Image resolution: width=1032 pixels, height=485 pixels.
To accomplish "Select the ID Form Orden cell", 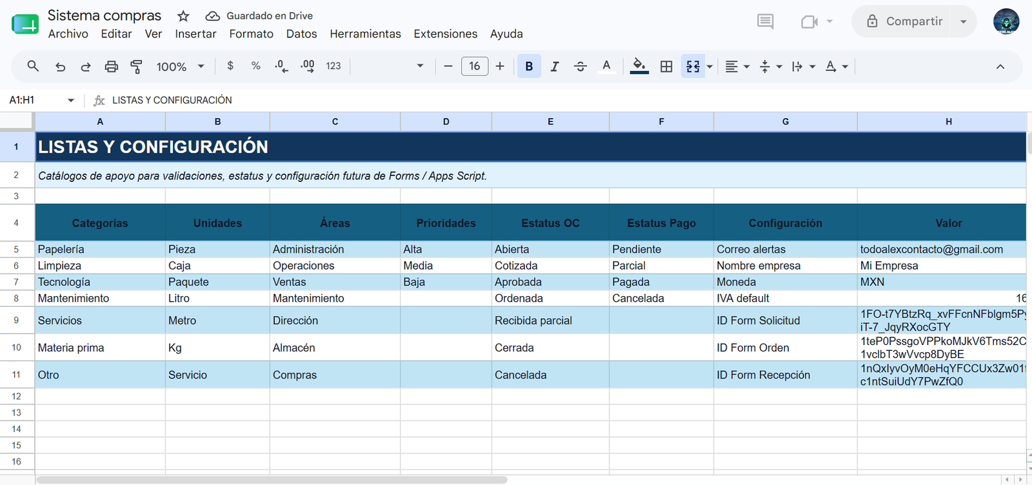I will pos(785,348).
